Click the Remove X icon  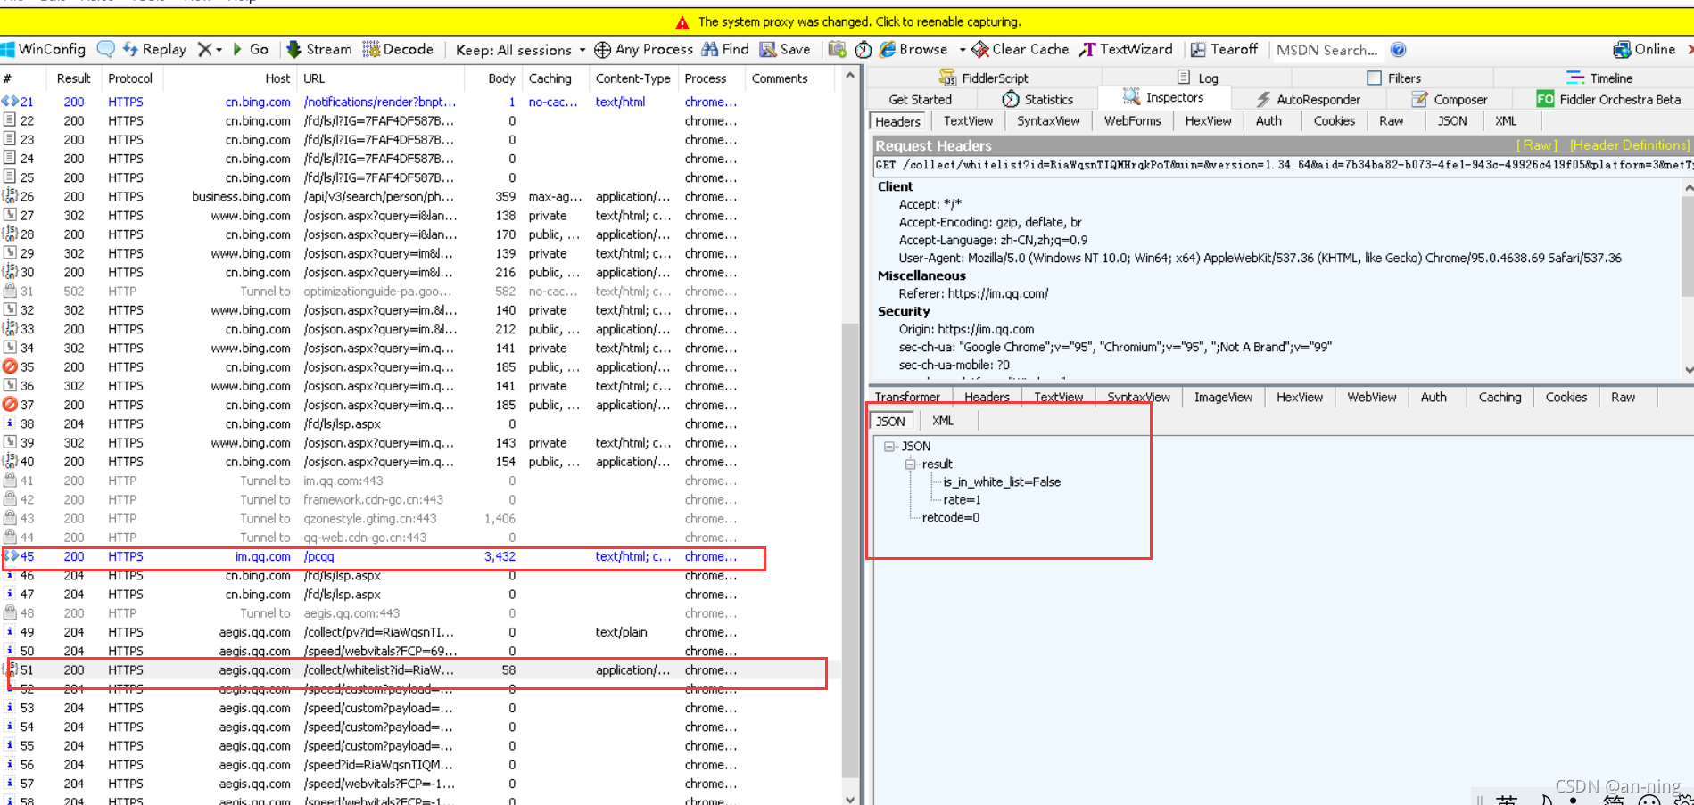(x=204, y=50)
